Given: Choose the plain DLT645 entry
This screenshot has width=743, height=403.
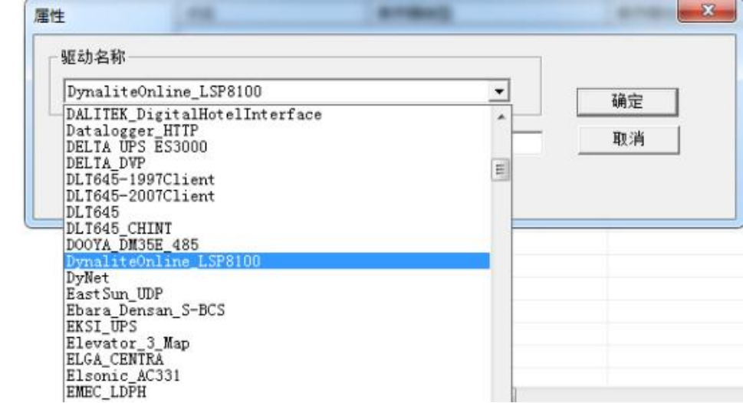Looking at the screenshot, I should [x=278, y=212].
